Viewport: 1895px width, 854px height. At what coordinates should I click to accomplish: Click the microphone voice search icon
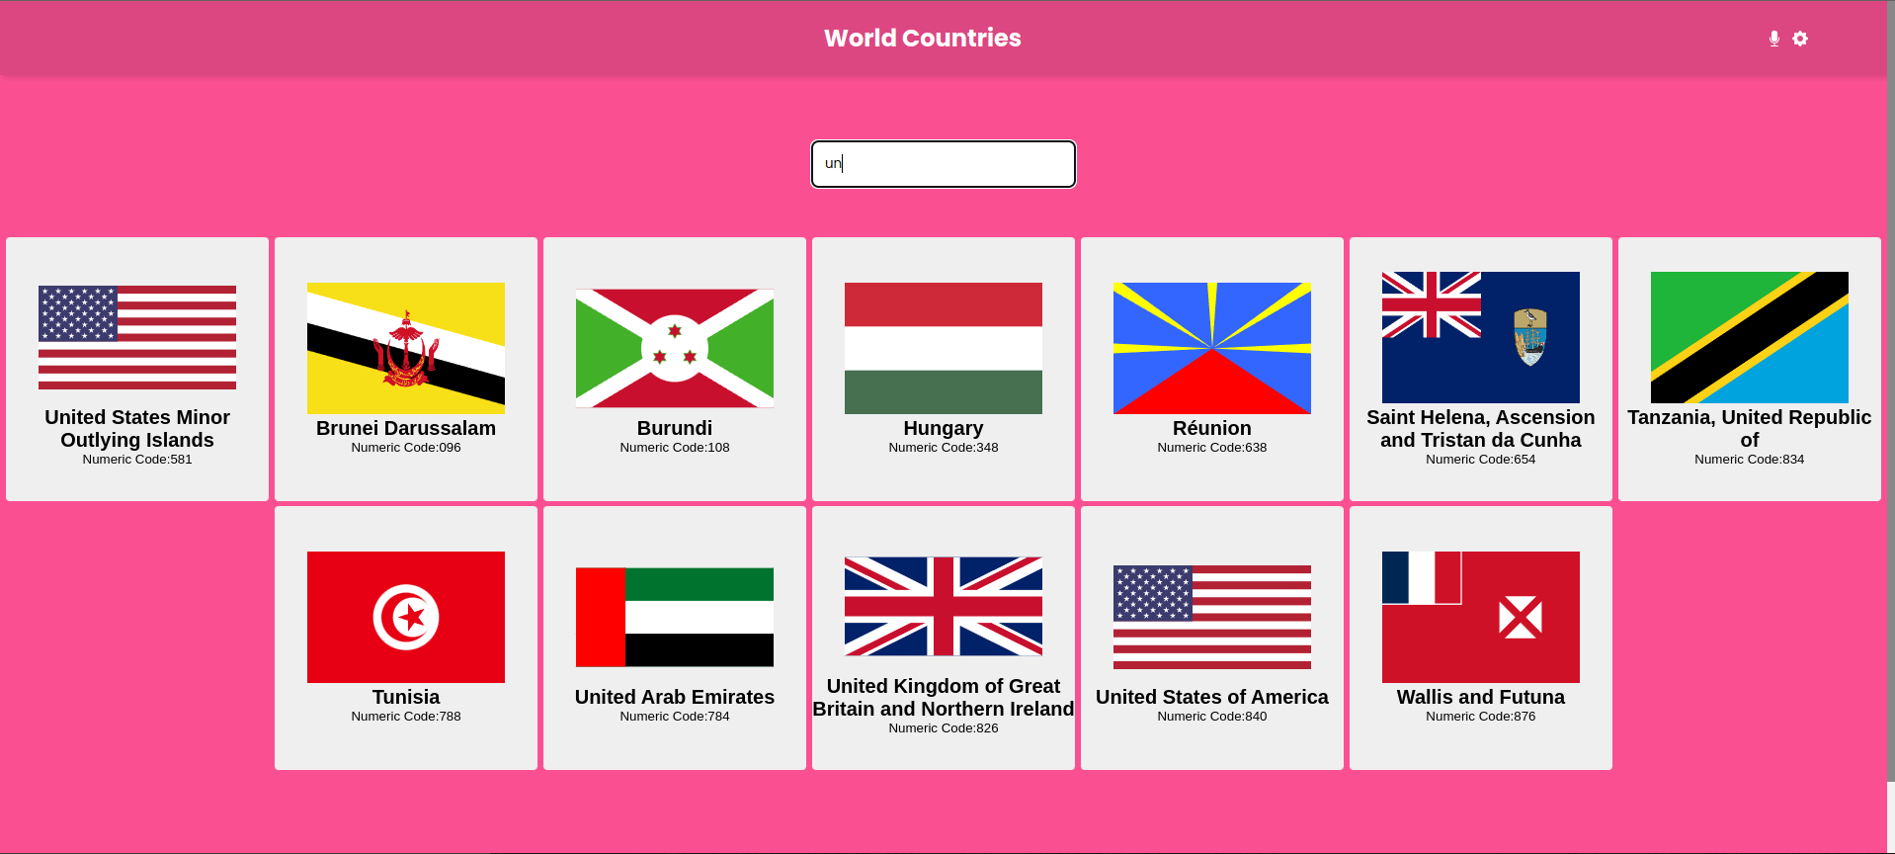(1773, 39)
